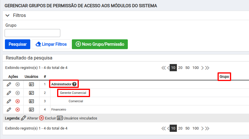This screenshot has height=139, width=249.
Task: Select 50 records per page at bottom
Action: tap(187, 128)
